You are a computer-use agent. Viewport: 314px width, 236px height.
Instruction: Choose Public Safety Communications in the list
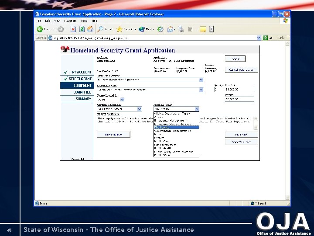(x=177, y=152)
